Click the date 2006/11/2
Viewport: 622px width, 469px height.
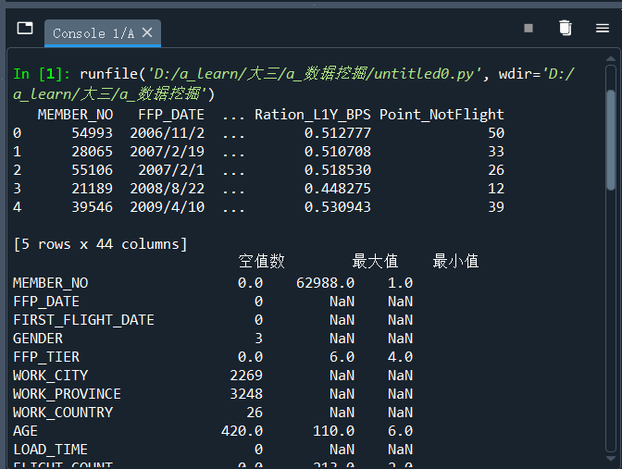(167, 133)
